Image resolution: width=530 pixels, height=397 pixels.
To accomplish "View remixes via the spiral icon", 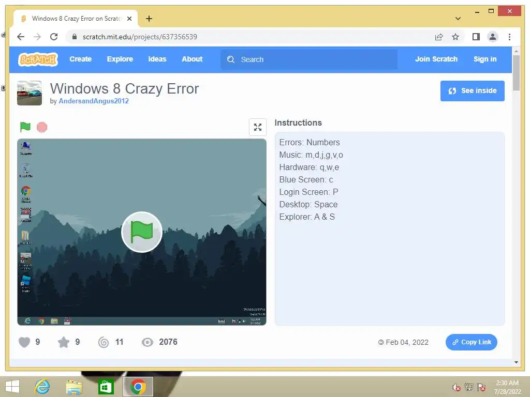I will 104,342.
